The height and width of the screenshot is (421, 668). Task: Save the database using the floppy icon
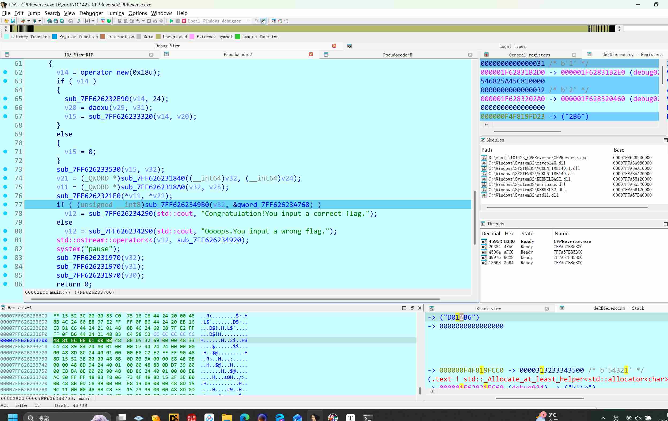(x=13, y=21)
